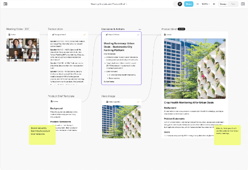Click the Action Items text in Decisions & Actions

pyautogui.click(x=109, y=82)
